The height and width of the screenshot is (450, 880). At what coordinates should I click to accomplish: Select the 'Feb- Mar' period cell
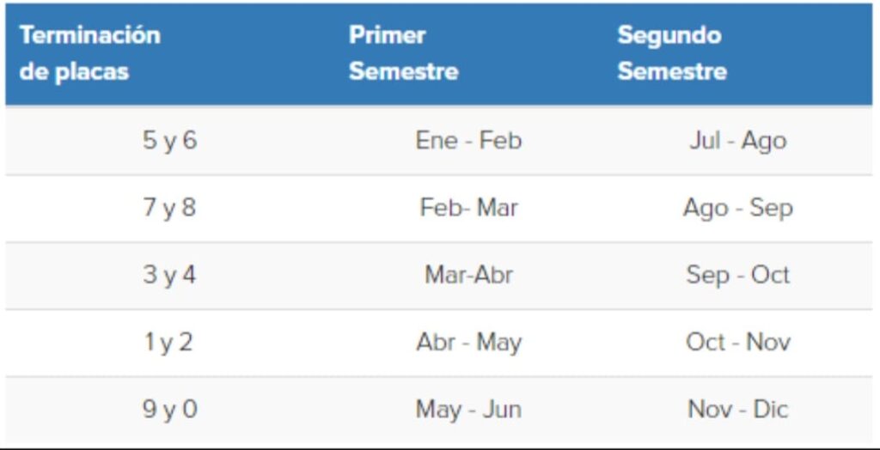[x=468, y=208]
